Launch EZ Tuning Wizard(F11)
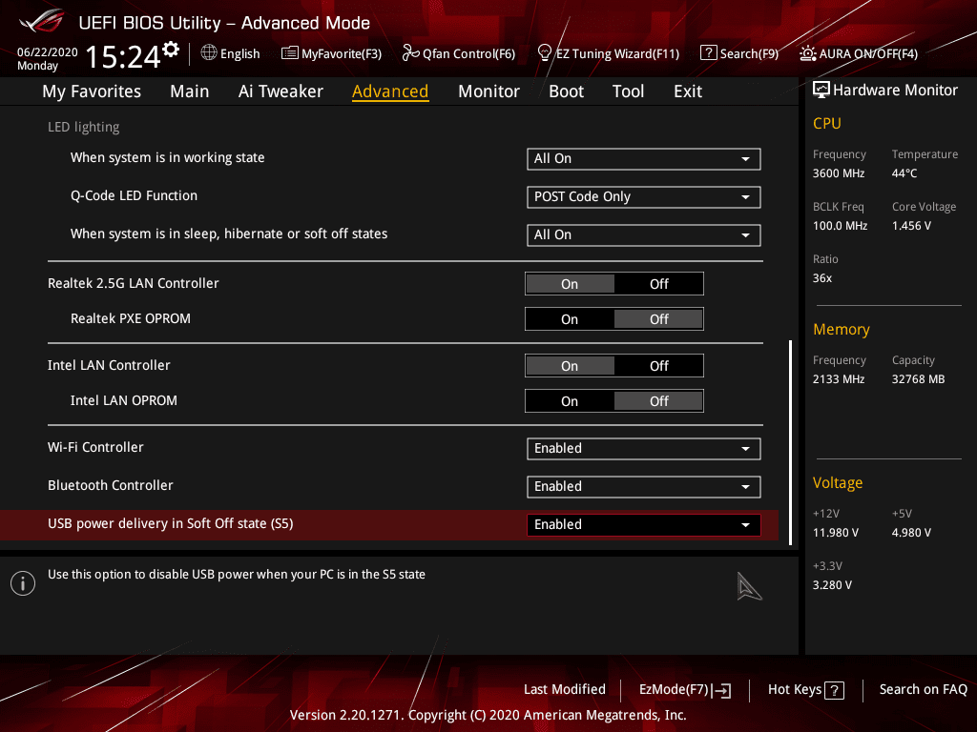 tap(609, 53)
